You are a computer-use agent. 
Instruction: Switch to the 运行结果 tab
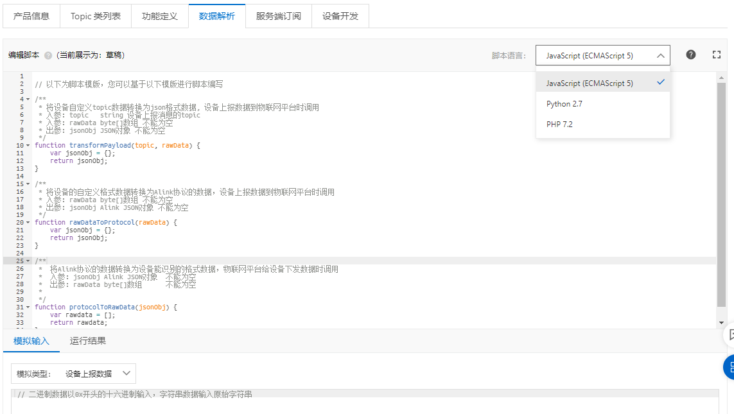click(x=88, y=341)
